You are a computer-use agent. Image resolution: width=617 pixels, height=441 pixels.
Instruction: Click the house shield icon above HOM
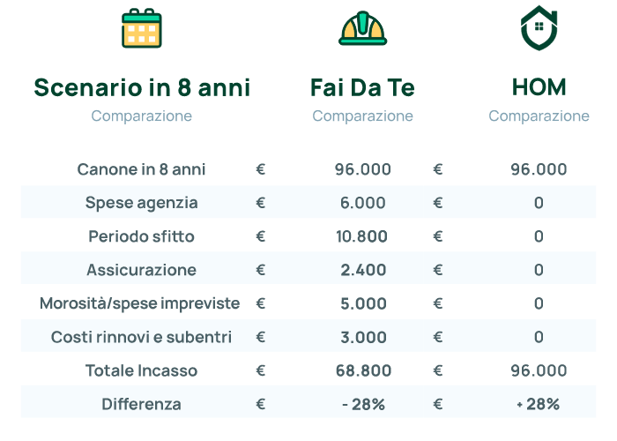coord(539,28)
